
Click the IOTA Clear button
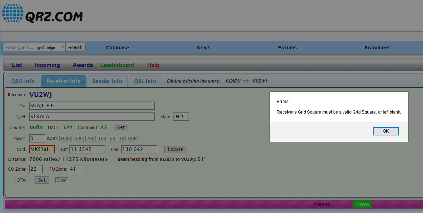click(62, 180)
